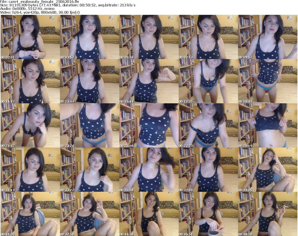Select the final frame at 00:48:50

coord(268,214)
